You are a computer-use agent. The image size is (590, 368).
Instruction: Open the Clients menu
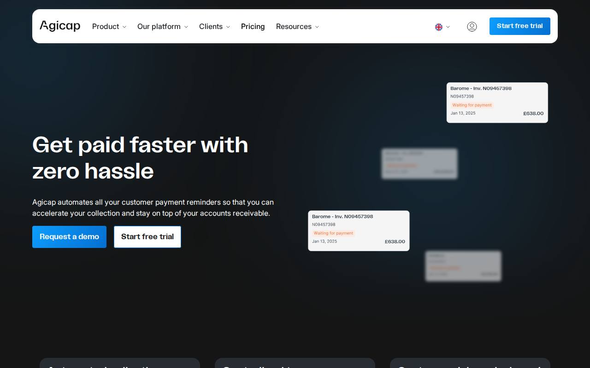[211, 27]
